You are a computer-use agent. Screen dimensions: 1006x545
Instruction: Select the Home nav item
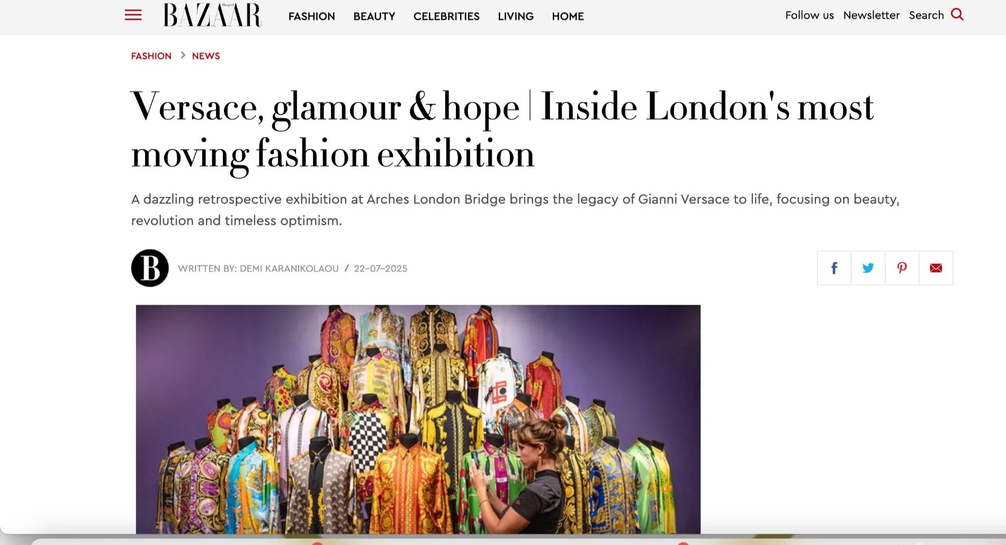click(x=568, y=16)
